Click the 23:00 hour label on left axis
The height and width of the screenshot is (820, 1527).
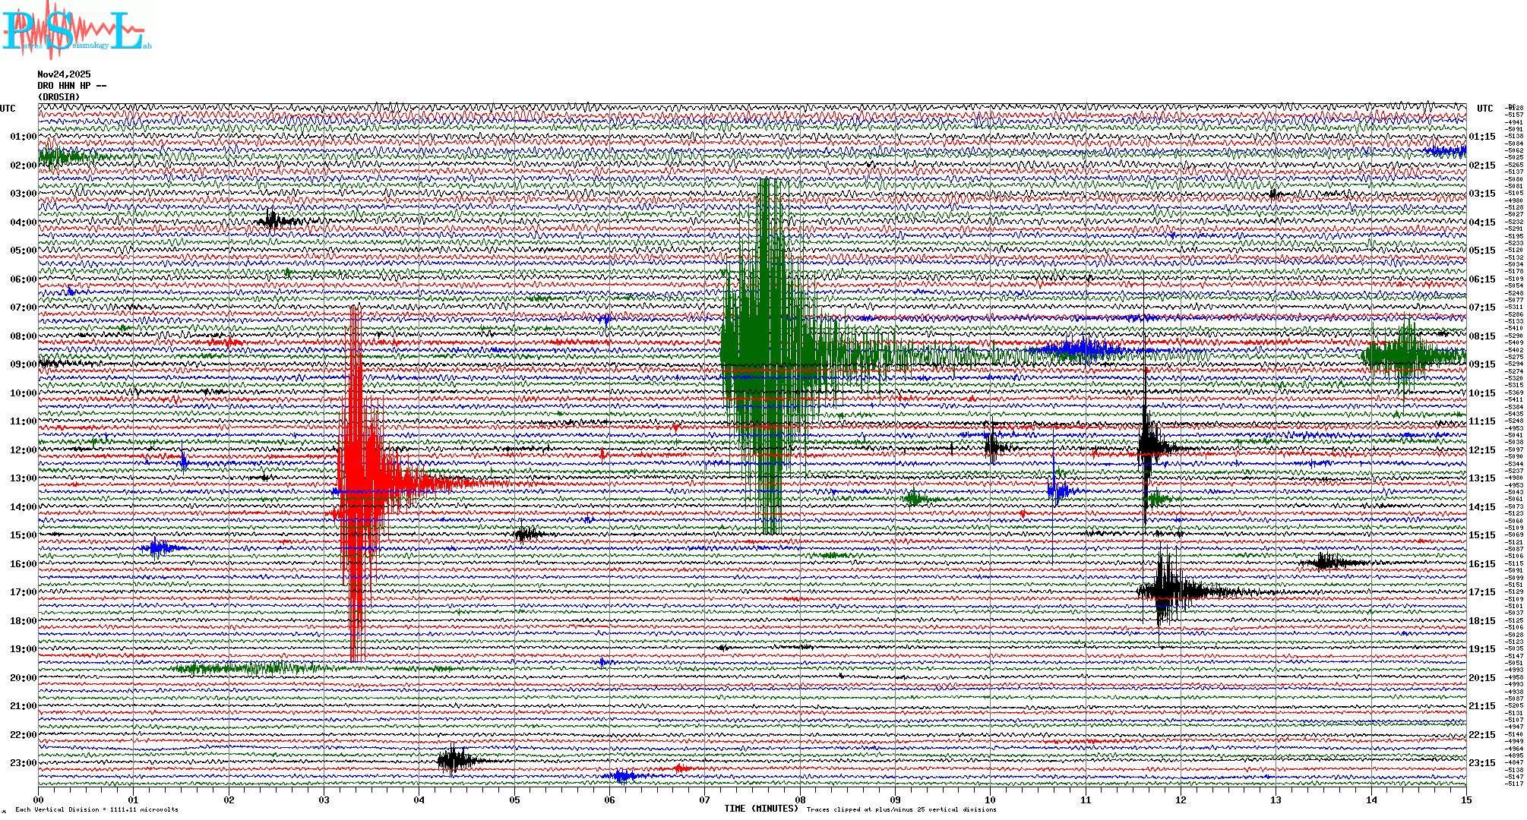pyautogui.click(x=23, y=763)
